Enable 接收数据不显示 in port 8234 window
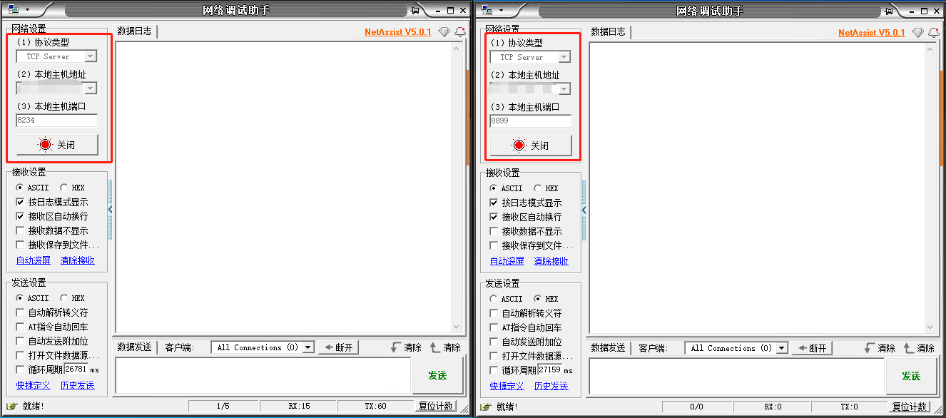 [x=20, y=230]
